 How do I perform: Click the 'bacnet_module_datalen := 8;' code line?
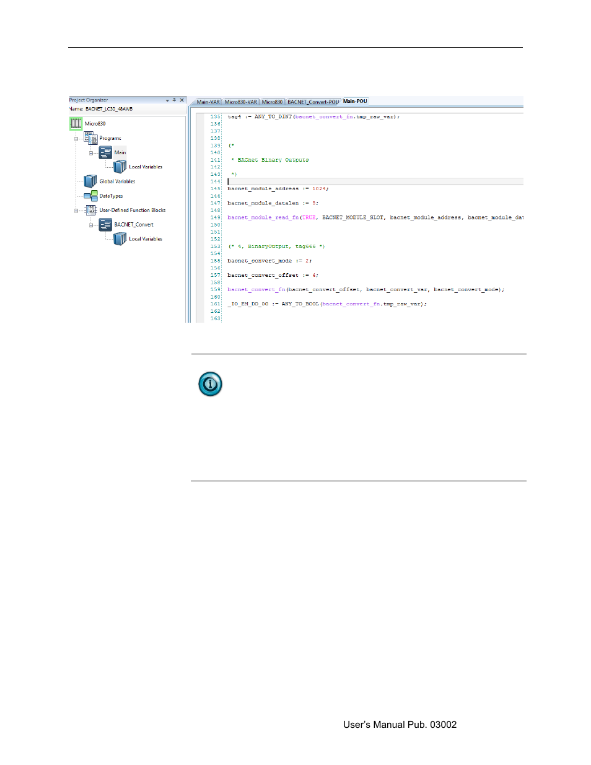click(273, 203)
